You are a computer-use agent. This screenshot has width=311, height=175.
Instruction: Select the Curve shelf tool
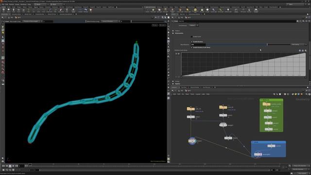43,10
